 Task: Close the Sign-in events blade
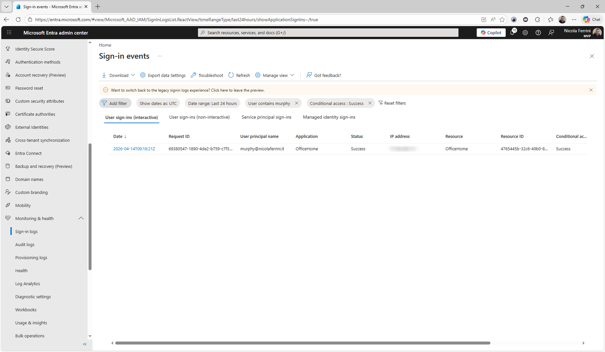(592, 56)
